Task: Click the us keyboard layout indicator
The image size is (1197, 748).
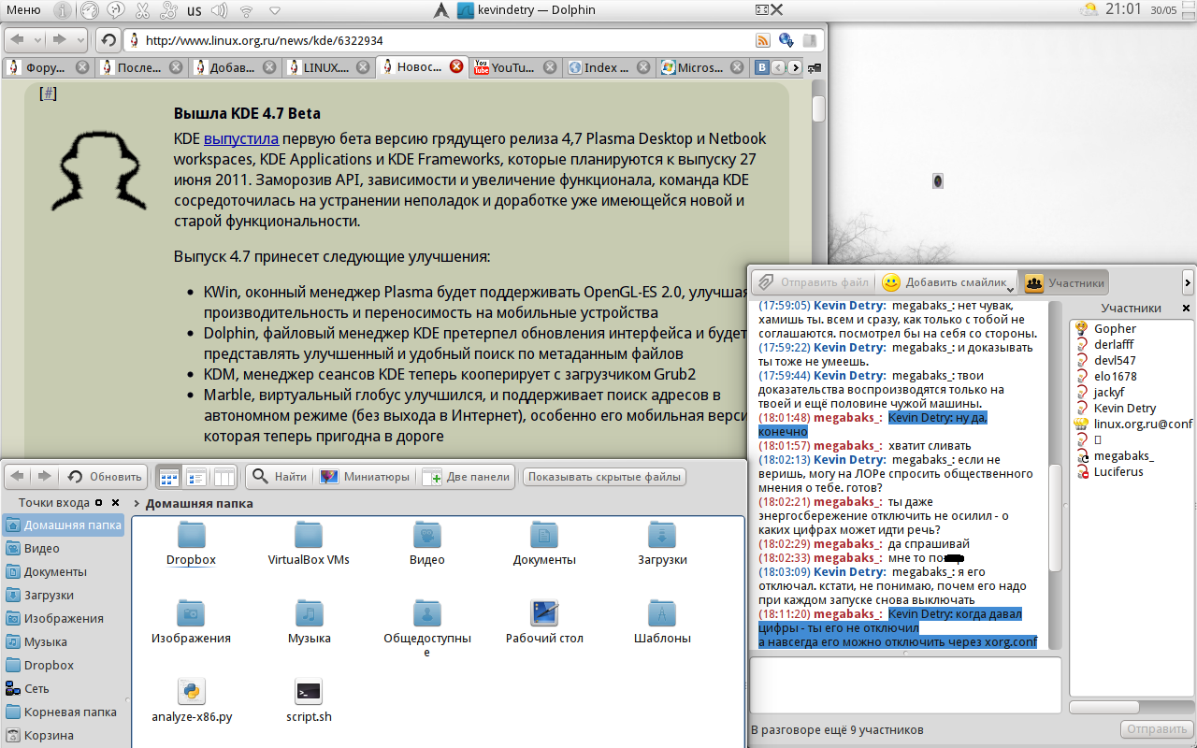Action: 194,10
